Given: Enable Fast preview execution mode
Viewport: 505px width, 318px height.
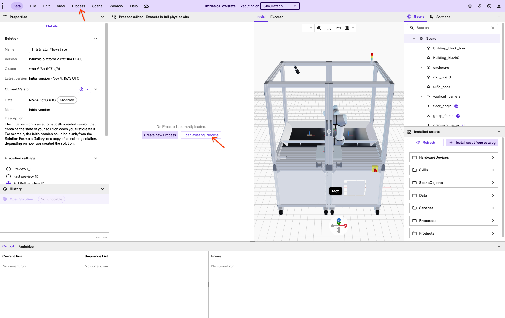Looking at the screenshot, I should 8,176.
